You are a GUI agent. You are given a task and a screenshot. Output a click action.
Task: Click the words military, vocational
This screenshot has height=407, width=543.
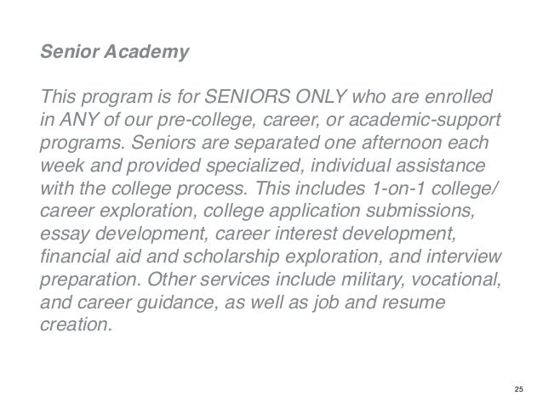point(420,280)
